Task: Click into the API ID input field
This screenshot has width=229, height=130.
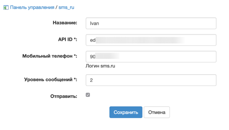Action: tap(151, 40)
